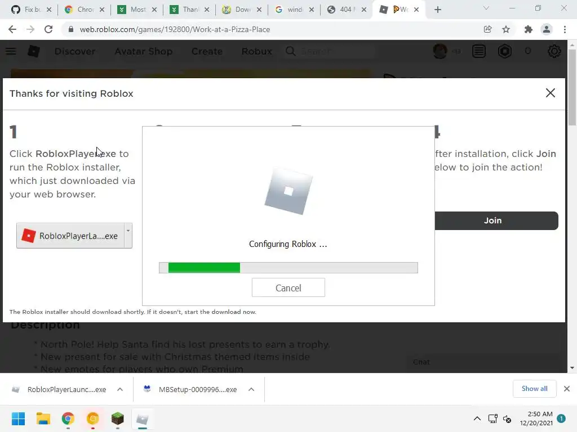The height and width of the screenshot is (432, 577).
Task: Open the share this page icon
Action: 487,29
